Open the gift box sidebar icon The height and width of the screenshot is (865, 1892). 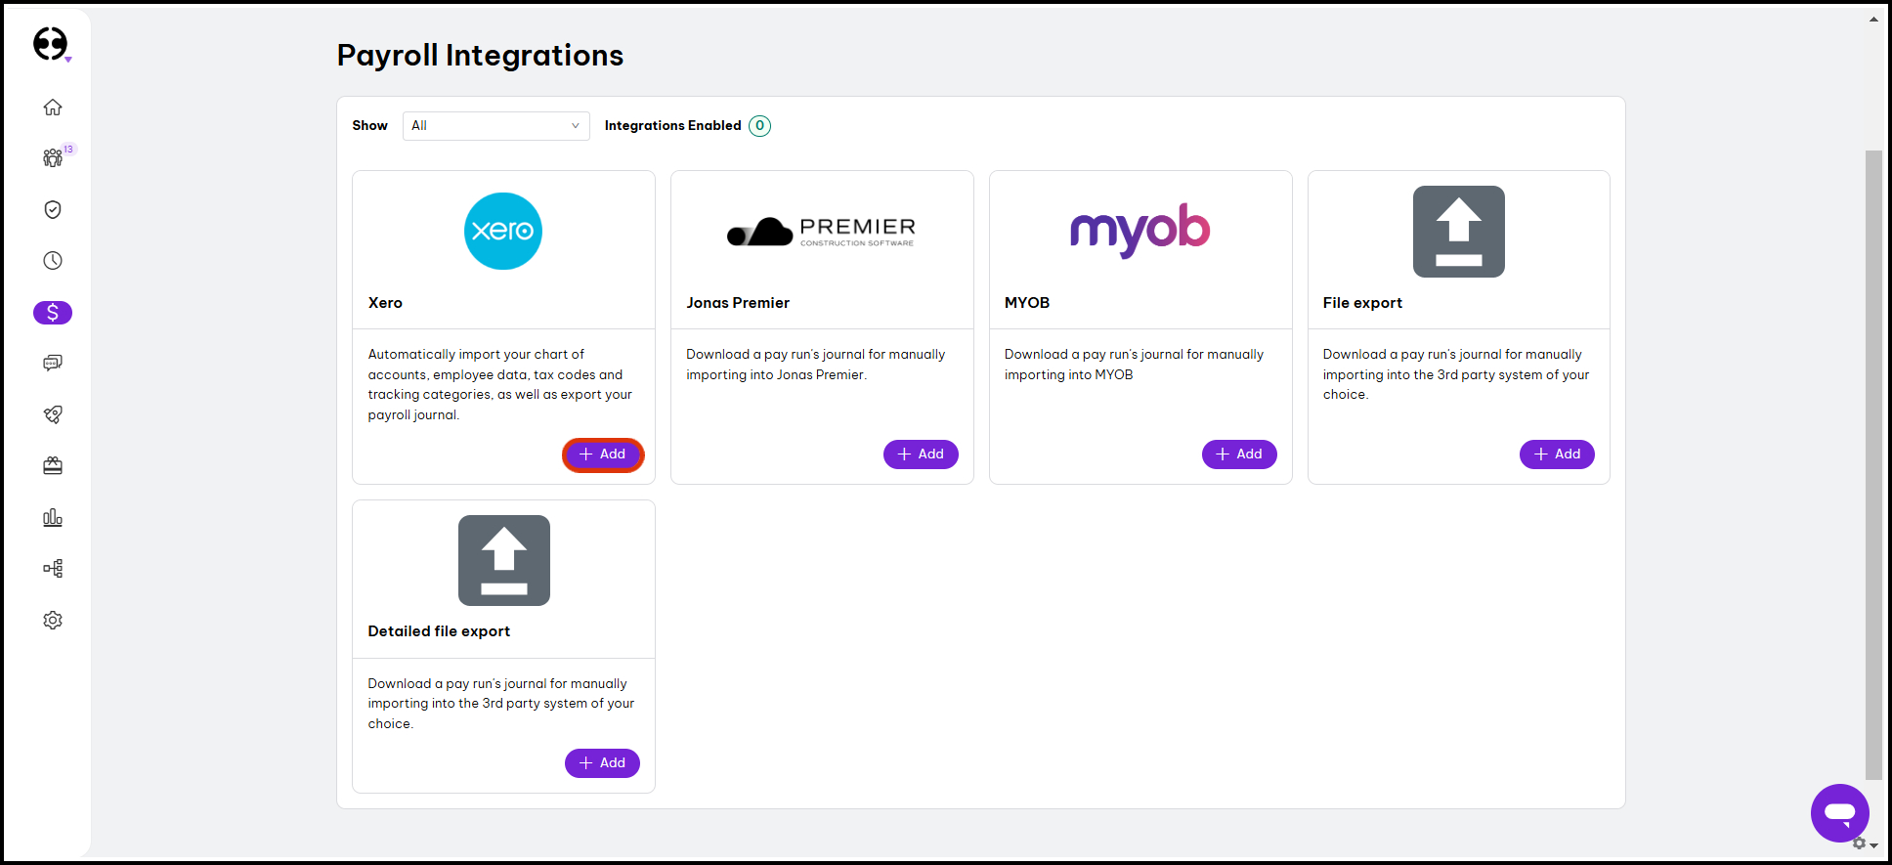53,466
